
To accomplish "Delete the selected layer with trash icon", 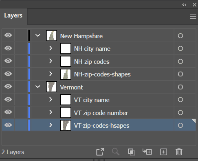I will (x=179, y=152).
